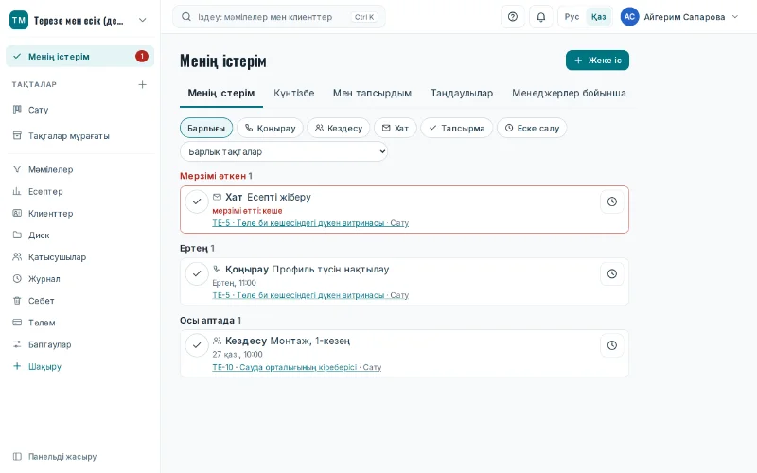Open the Таңдаулылар tab
This screenshot has width=757, height=473.
[x=462, y=93]
